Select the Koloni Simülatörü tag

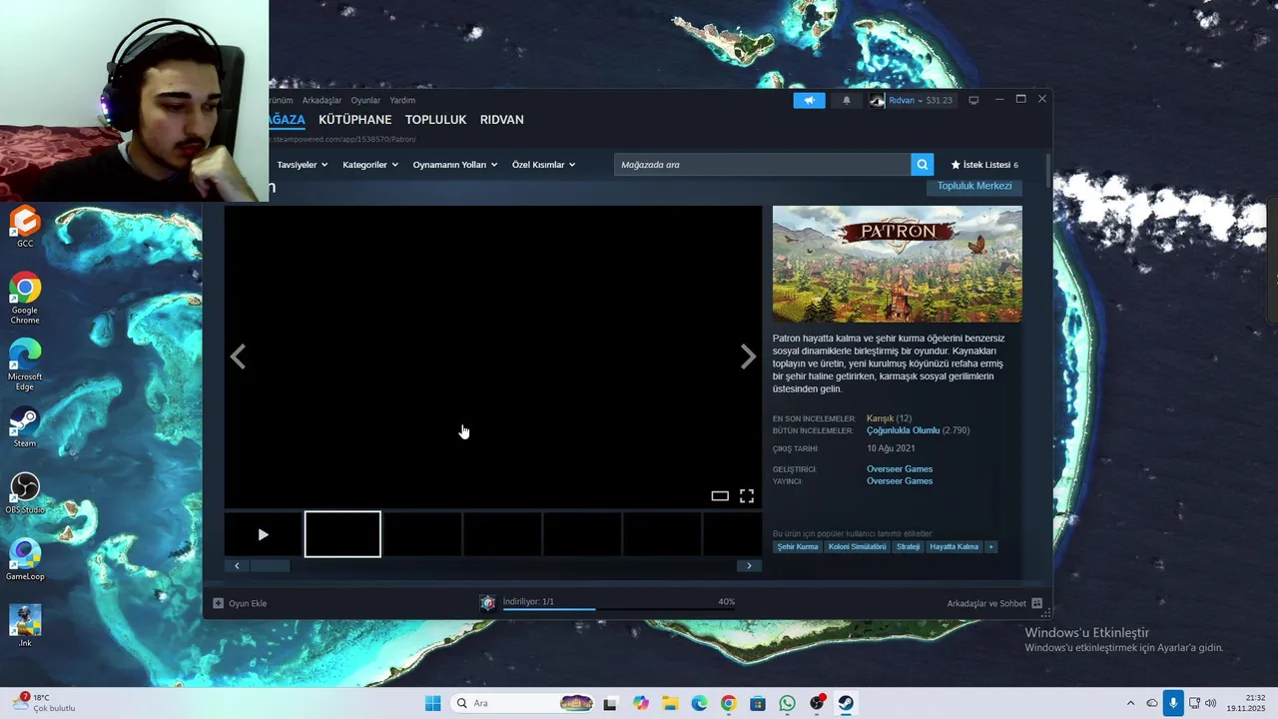[858, 547]
